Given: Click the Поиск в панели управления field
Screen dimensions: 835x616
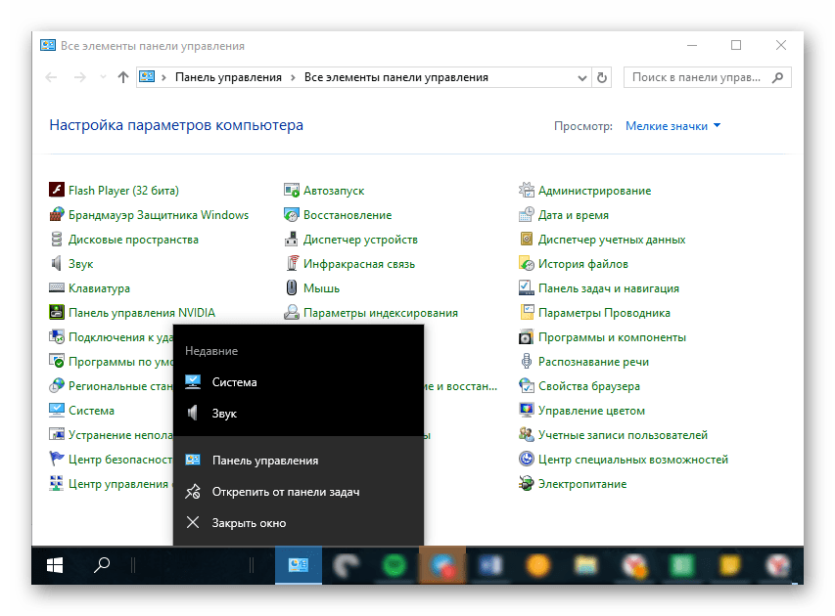Looking at the screenshot, I should (707, 77).
